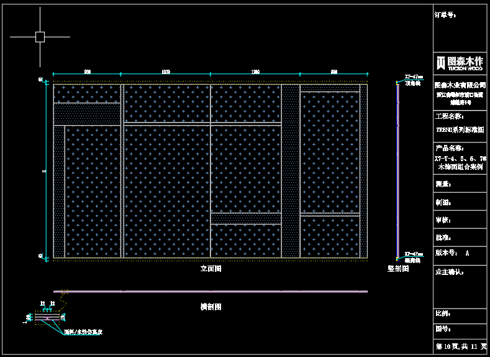This screenshot has width=490, height=357.
Task: Click the page number text 第10页 共11页
Action: click(460, 345)
